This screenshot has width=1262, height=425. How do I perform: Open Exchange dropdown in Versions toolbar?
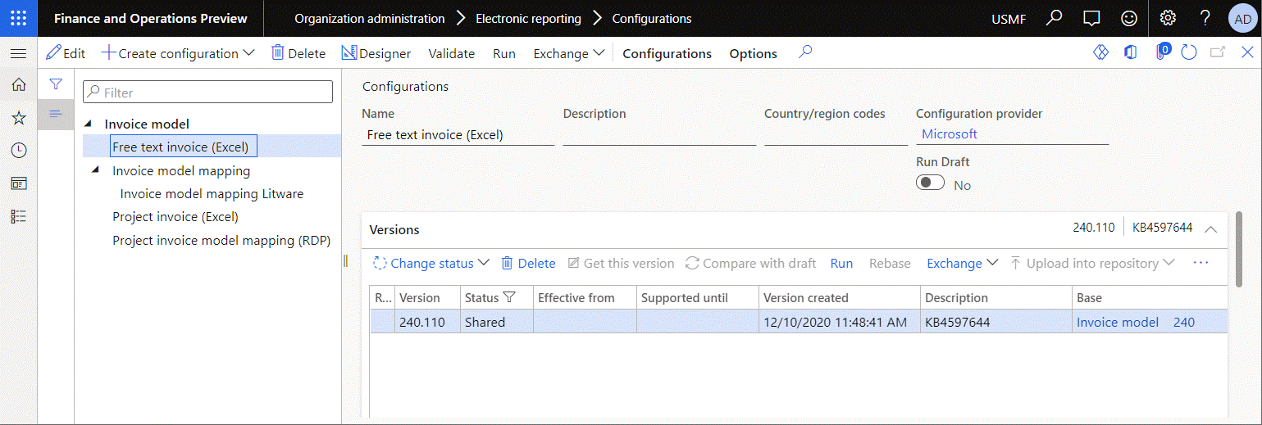coord(962,263)
